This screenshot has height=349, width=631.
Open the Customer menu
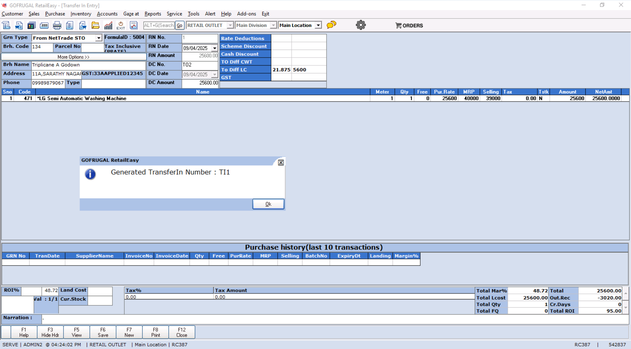click(12, 14)
